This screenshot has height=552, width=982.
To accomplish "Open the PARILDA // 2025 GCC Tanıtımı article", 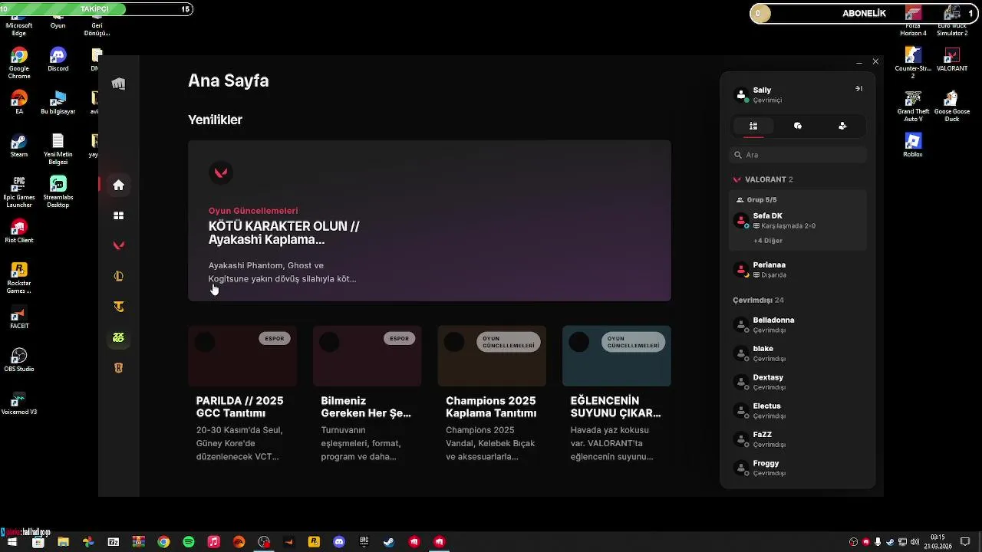I will tap(242, 395).
